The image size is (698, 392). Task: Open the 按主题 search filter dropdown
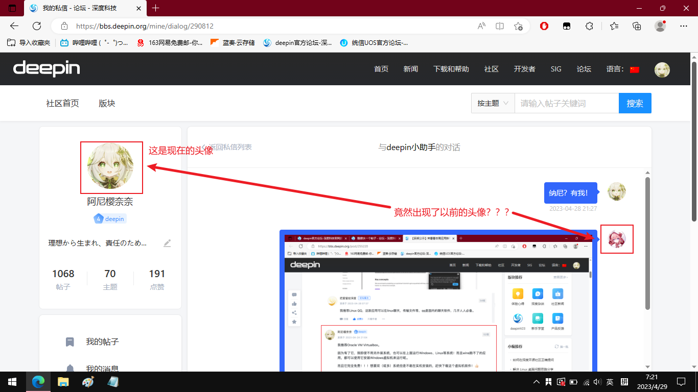[492, 103]
